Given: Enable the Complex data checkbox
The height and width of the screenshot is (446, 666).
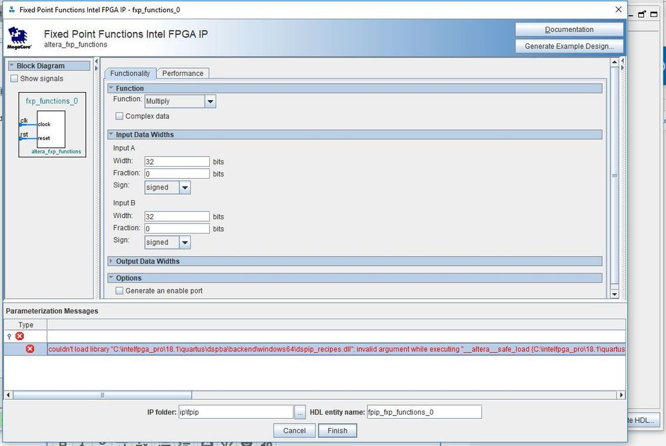Looking at the screenshot, I should point(119,116).
